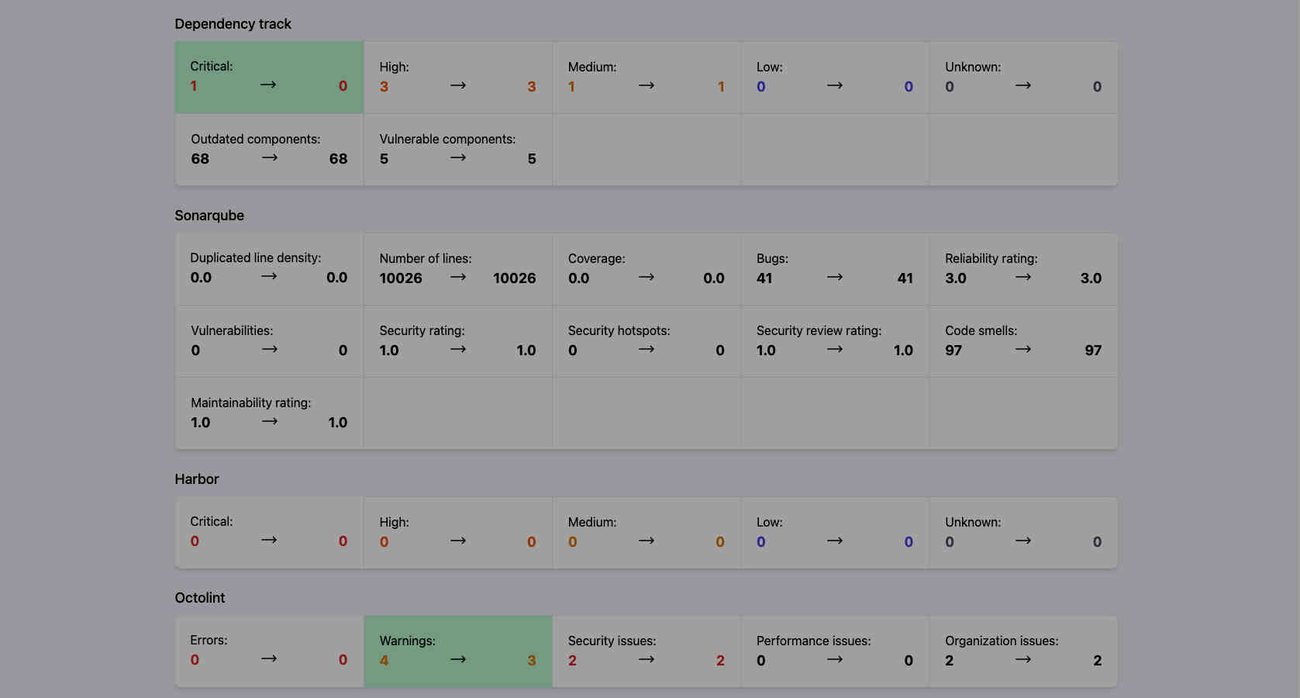The width and height of the screenshot is (1300, 698).
Task: Click the Organization issues label
Action: click(1002, 641)
